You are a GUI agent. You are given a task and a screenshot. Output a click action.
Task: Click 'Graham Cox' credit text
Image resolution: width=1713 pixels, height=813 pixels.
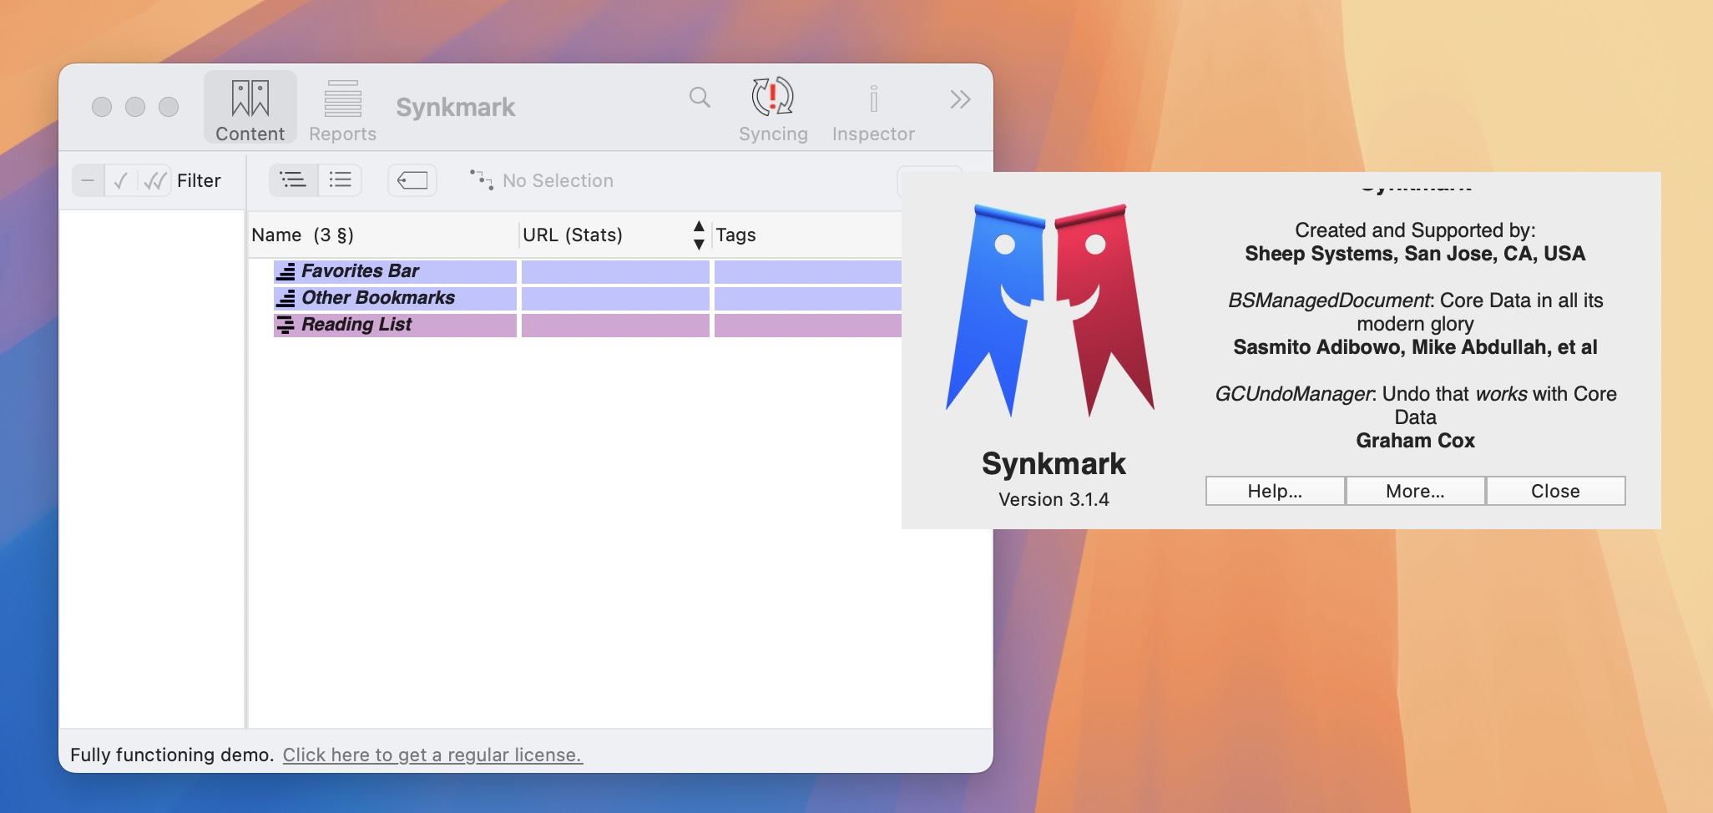coord(1415,441)
